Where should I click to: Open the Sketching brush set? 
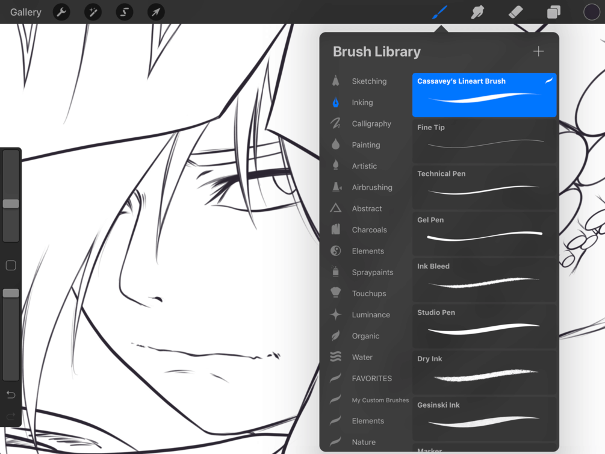pos(369,81)
